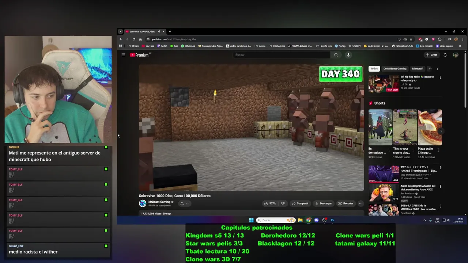The height and width of the screenshot is (263, 468).
Task: Mute the tab via speaker icon
Action: tap(159, 31)
